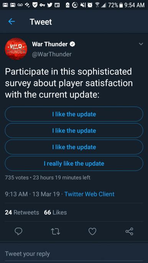Image resolution: width=148 pixels, height=263 pixels.
Task: View the 24 Retweets list
Action: pyautogui.click(x=22, y=212)
